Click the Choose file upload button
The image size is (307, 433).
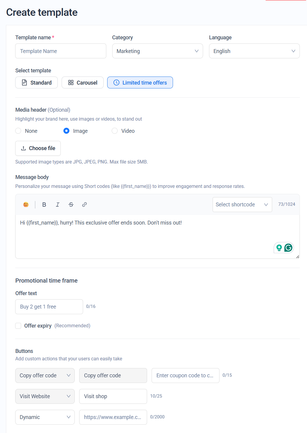point(38,148)
